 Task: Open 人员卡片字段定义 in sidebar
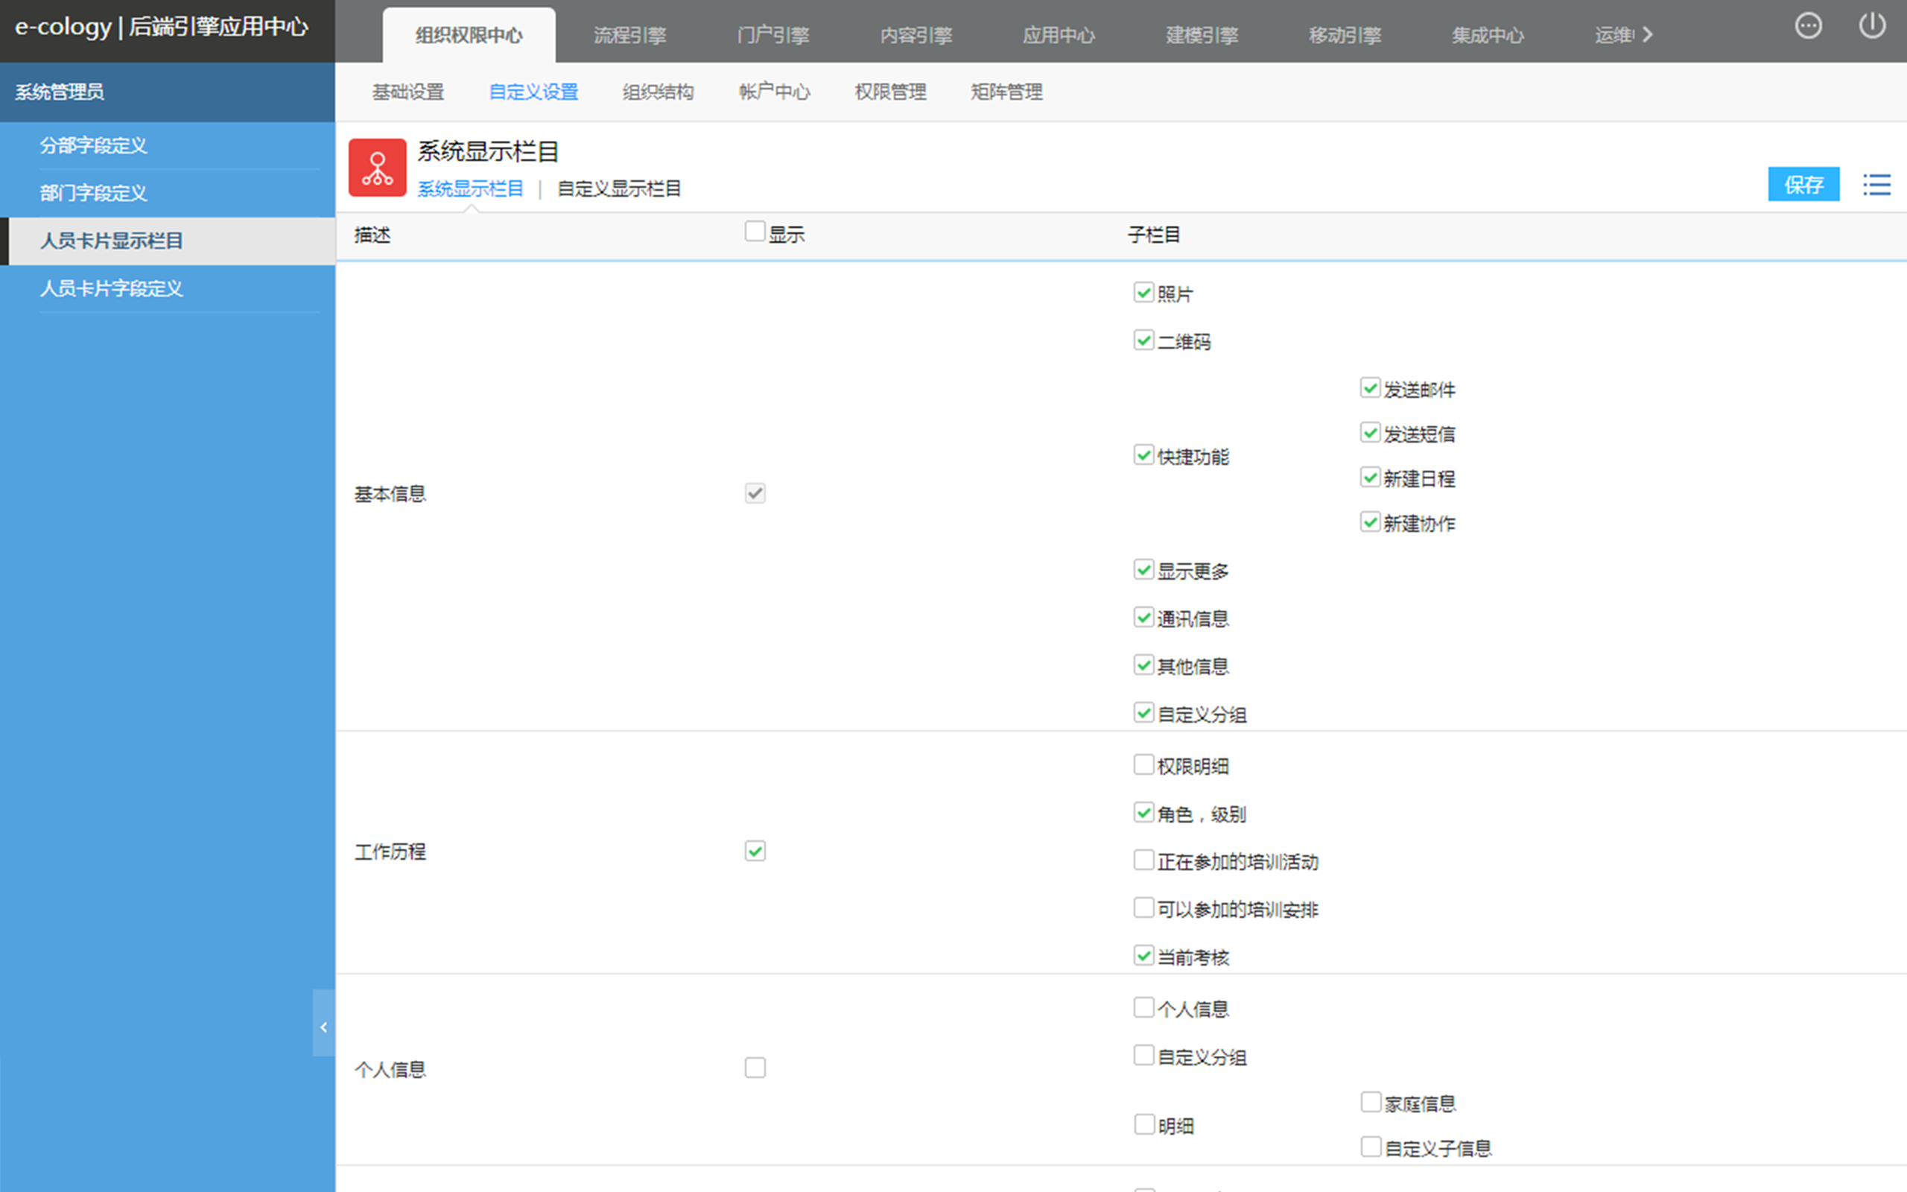(x=111, y=288)
